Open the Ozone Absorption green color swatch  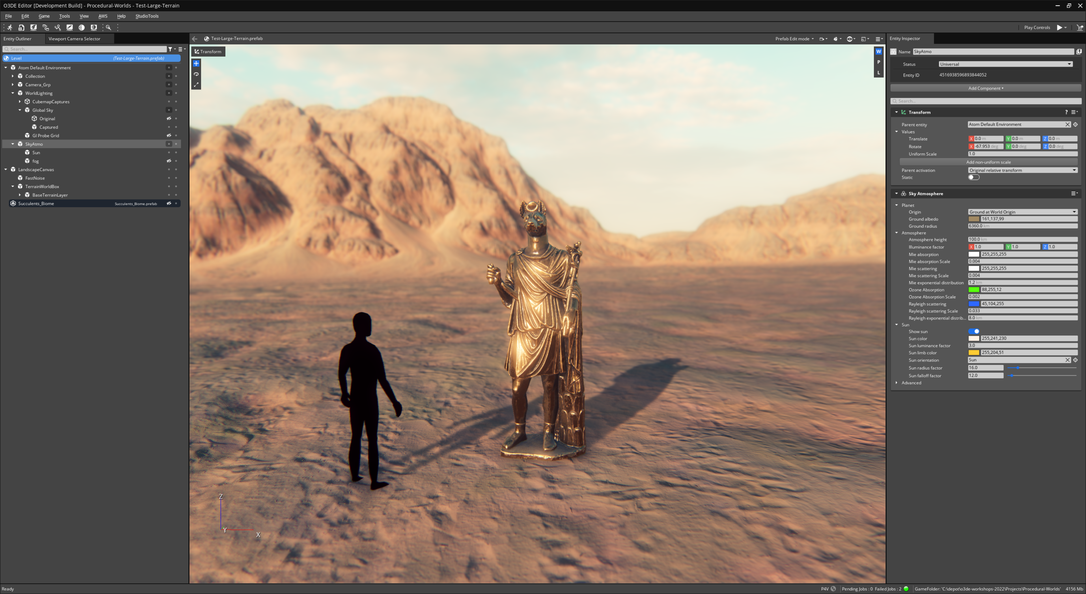973,290
